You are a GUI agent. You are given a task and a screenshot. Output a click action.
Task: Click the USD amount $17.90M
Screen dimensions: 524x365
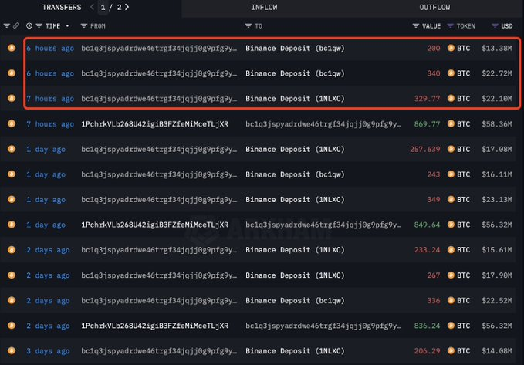496,275
